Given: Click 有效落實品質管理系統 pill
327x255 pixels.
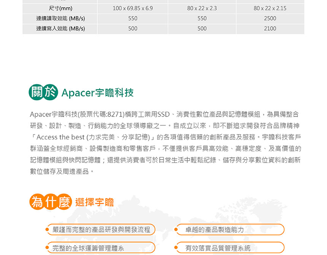Looking at the screenshot, I should (229, 248).
